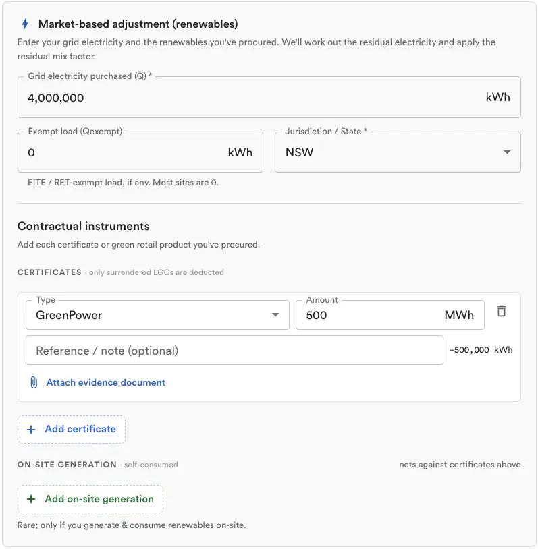Click the 'nets against certificates above' note
This screenshot has width=538, height=549.
coord(460,465)
